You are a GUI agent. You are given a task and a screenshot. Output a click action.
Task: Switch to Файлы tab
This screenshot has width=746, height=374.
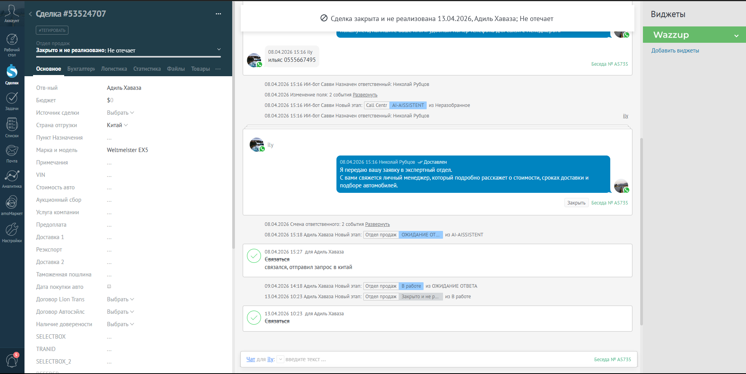(176, 69)
